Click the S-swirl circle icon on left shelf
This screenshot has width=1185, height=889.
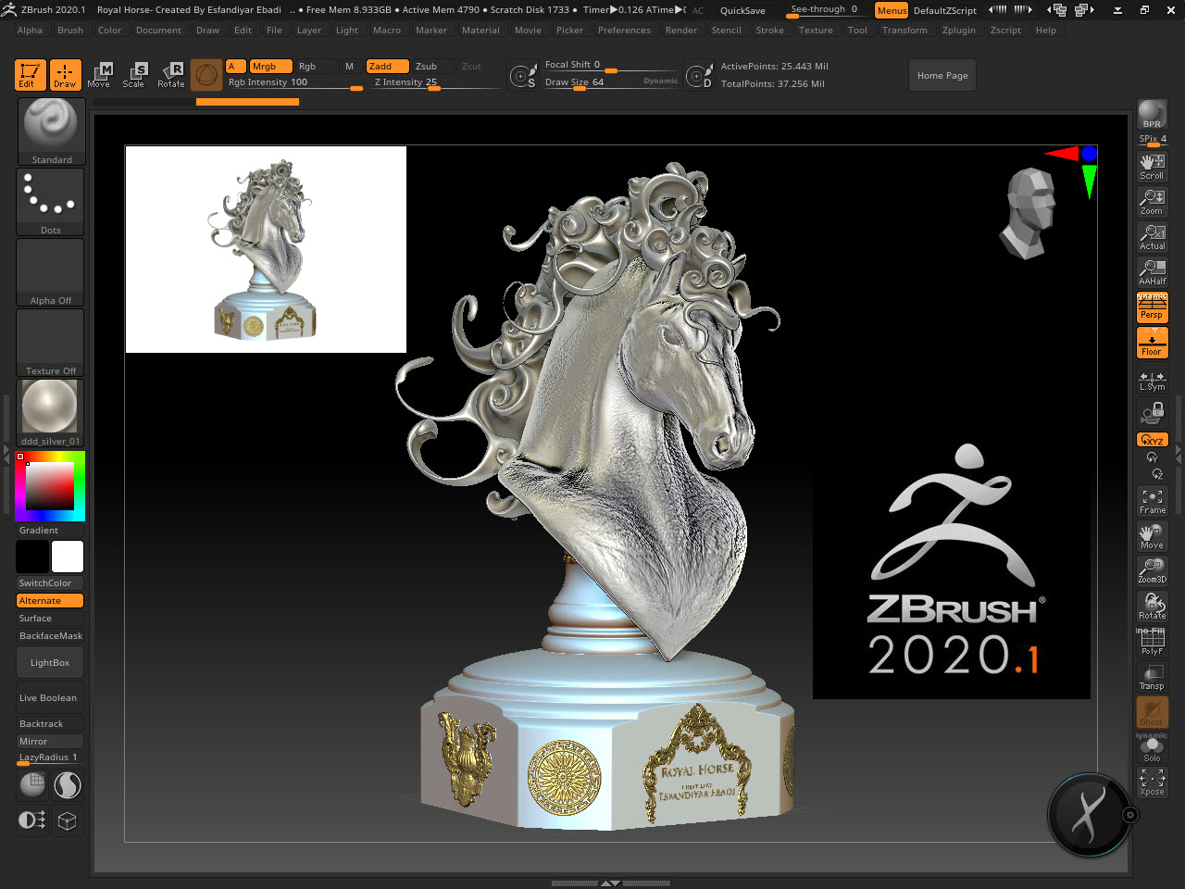click(x=67, y=785)
